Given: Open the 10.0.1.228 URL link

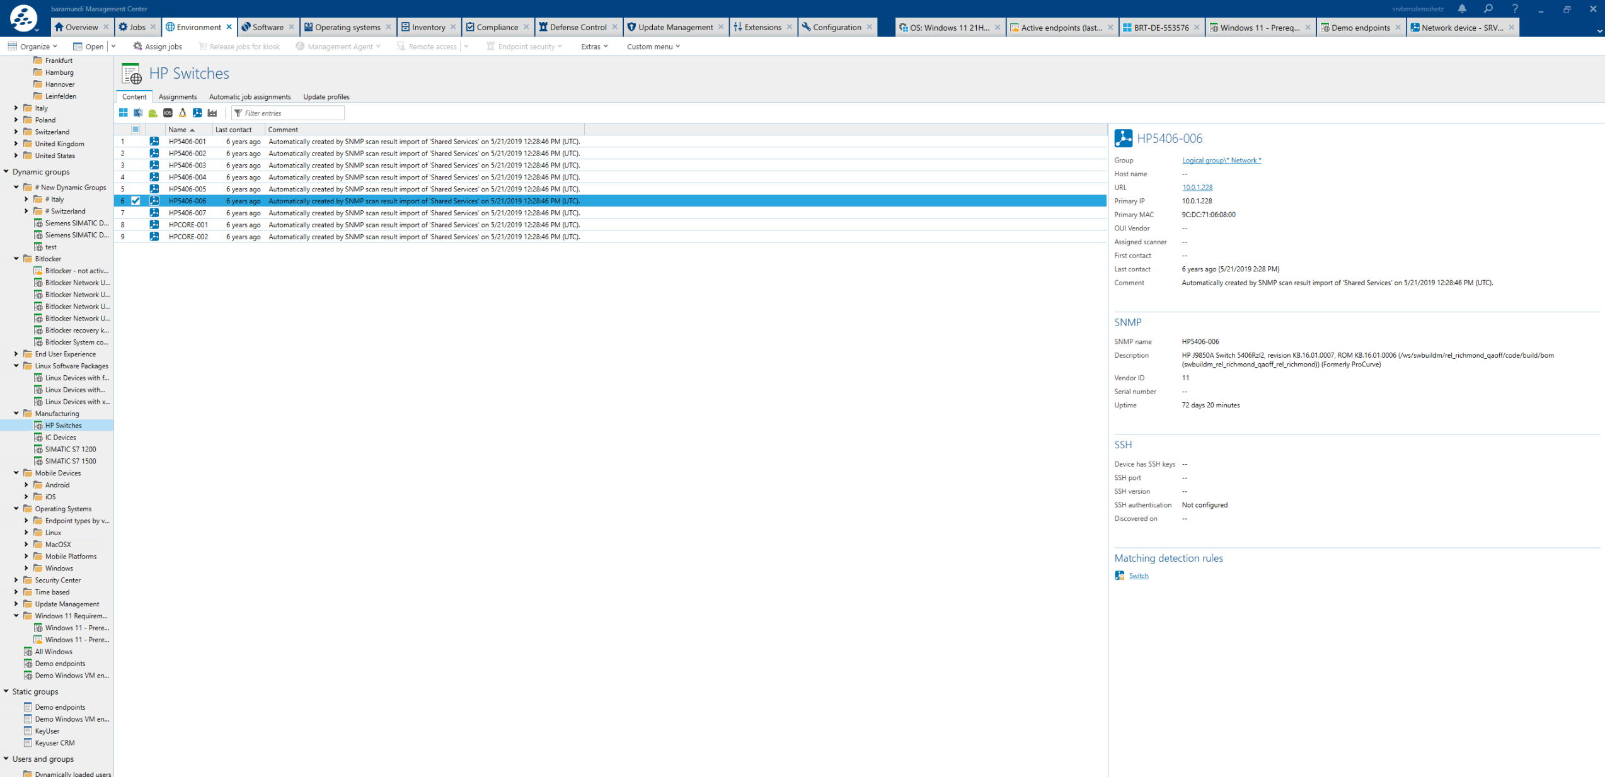Looking at the screenshot, I should click(1197, 188).
